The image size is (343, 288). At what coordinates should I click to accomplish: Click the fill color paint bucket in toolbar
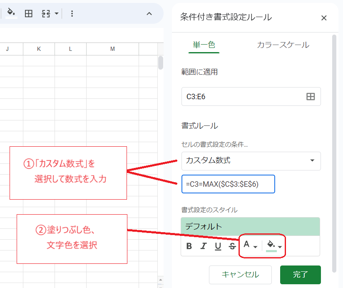point(11,13)
